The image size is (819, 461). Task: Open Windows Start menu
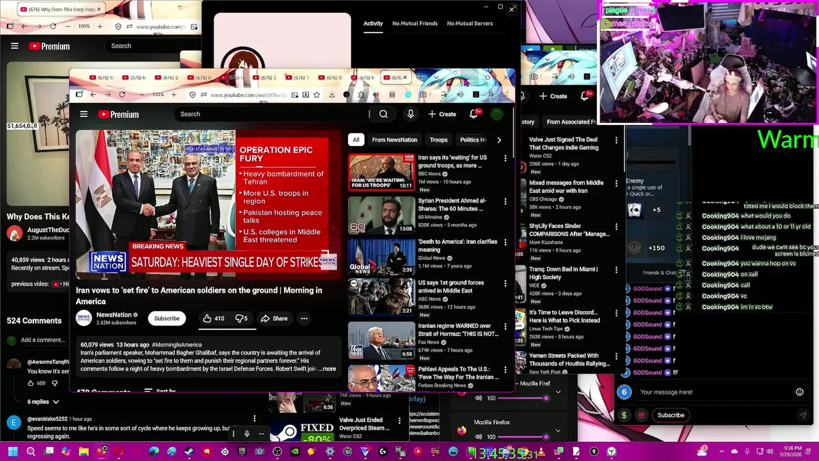(13, 452)
